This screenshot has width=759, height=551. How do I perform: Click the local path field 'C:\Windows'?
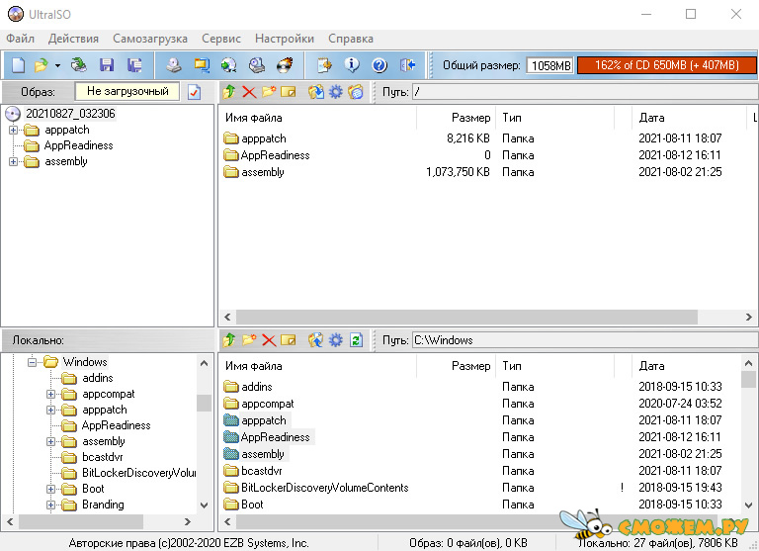[x=585, y=340]
